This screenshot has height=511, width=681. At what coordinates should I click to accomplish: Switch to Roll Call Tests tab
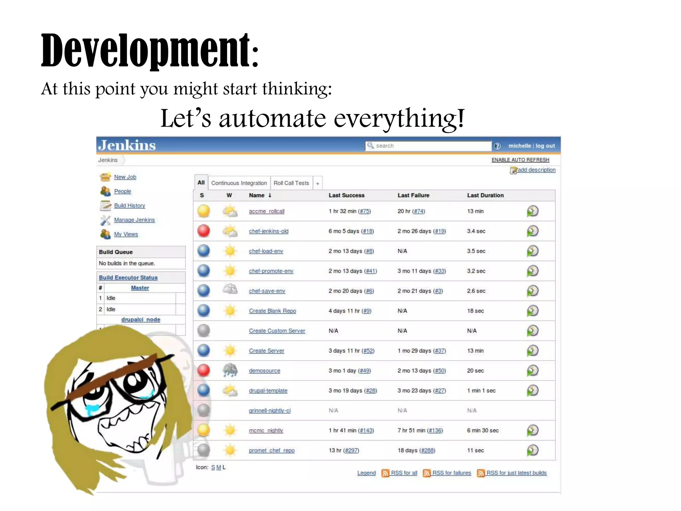(291, 183)
